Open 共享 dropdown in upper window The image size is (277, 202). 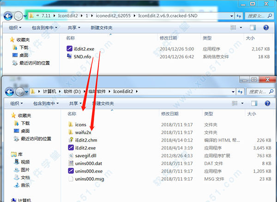point(74,28)
